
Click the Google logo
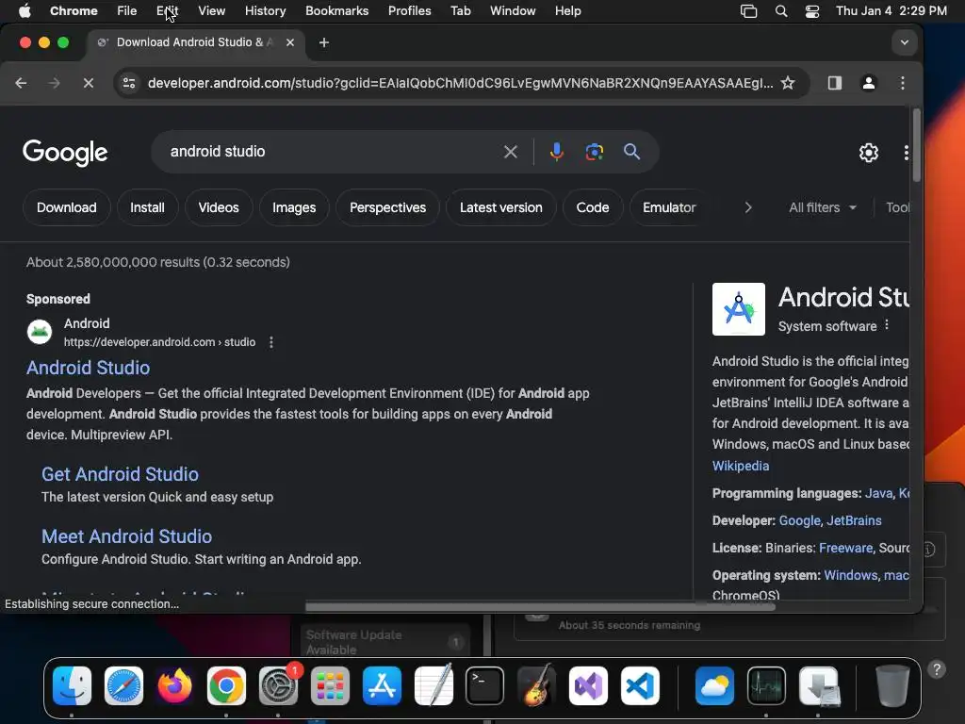pos(65,153)
